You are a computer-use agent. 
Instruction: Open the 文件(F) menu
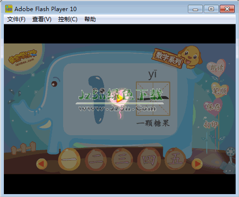16,19
